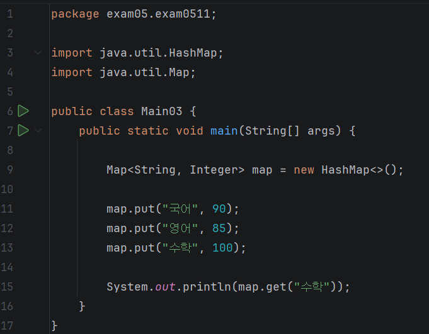
Task: Click println method call
Action: point(207,287)
